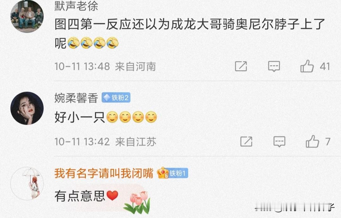341x218 pixels.
Task: Tap the like count 41
Action: (325, 66)
